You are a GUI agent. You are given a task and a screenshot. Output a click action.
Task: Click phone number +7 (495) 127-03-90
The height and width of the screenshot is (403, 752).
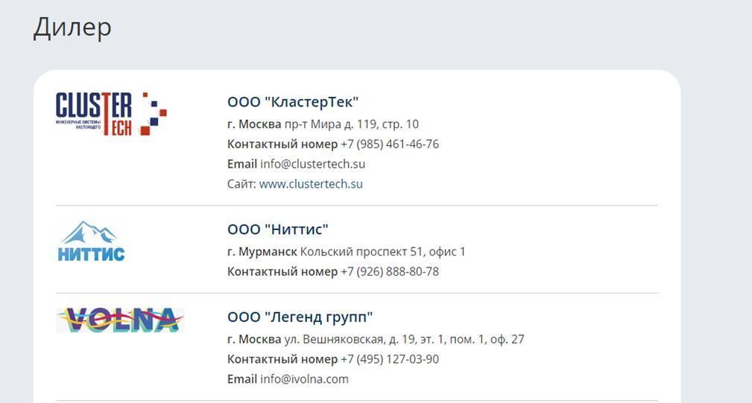click(390, 359)
